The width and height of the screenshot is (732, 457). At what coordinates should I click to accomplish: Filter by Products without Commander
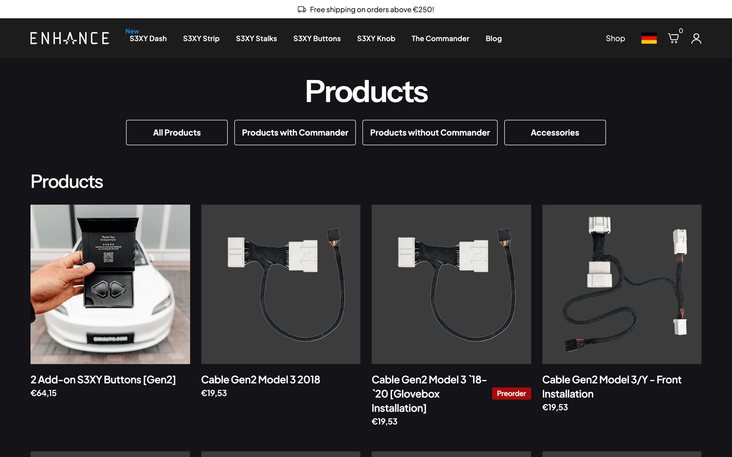[x=430, y=132]
